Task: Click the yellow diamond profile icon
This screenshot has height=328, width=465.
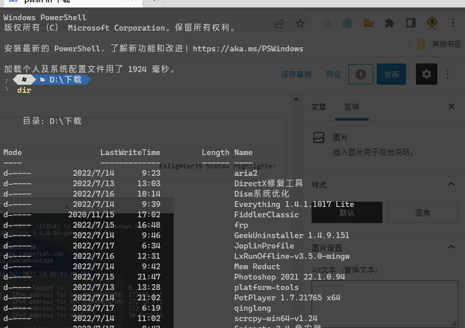Action: (x=432, y=23)
